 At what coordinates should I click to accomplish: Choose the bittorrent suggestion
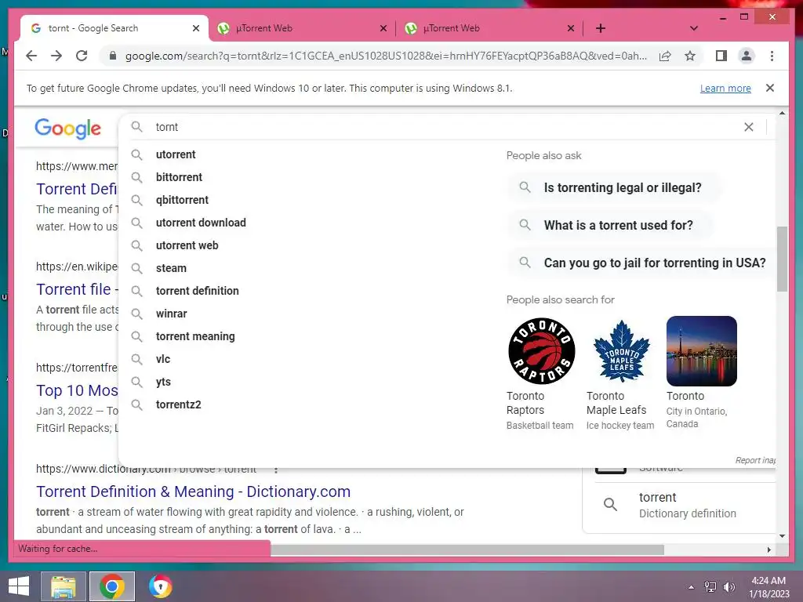coord(179,177)
